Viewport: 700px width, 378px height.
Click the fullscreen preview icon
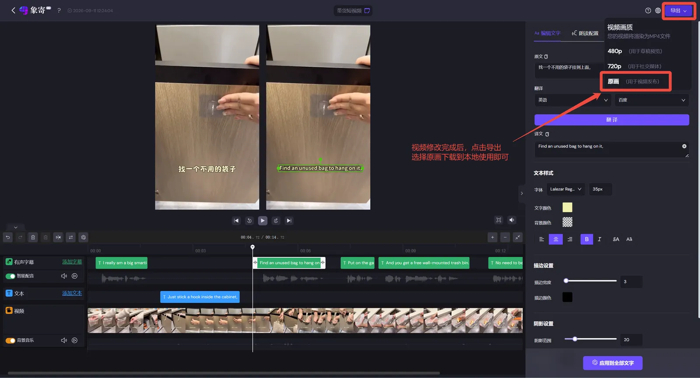[x=499, y=220]
